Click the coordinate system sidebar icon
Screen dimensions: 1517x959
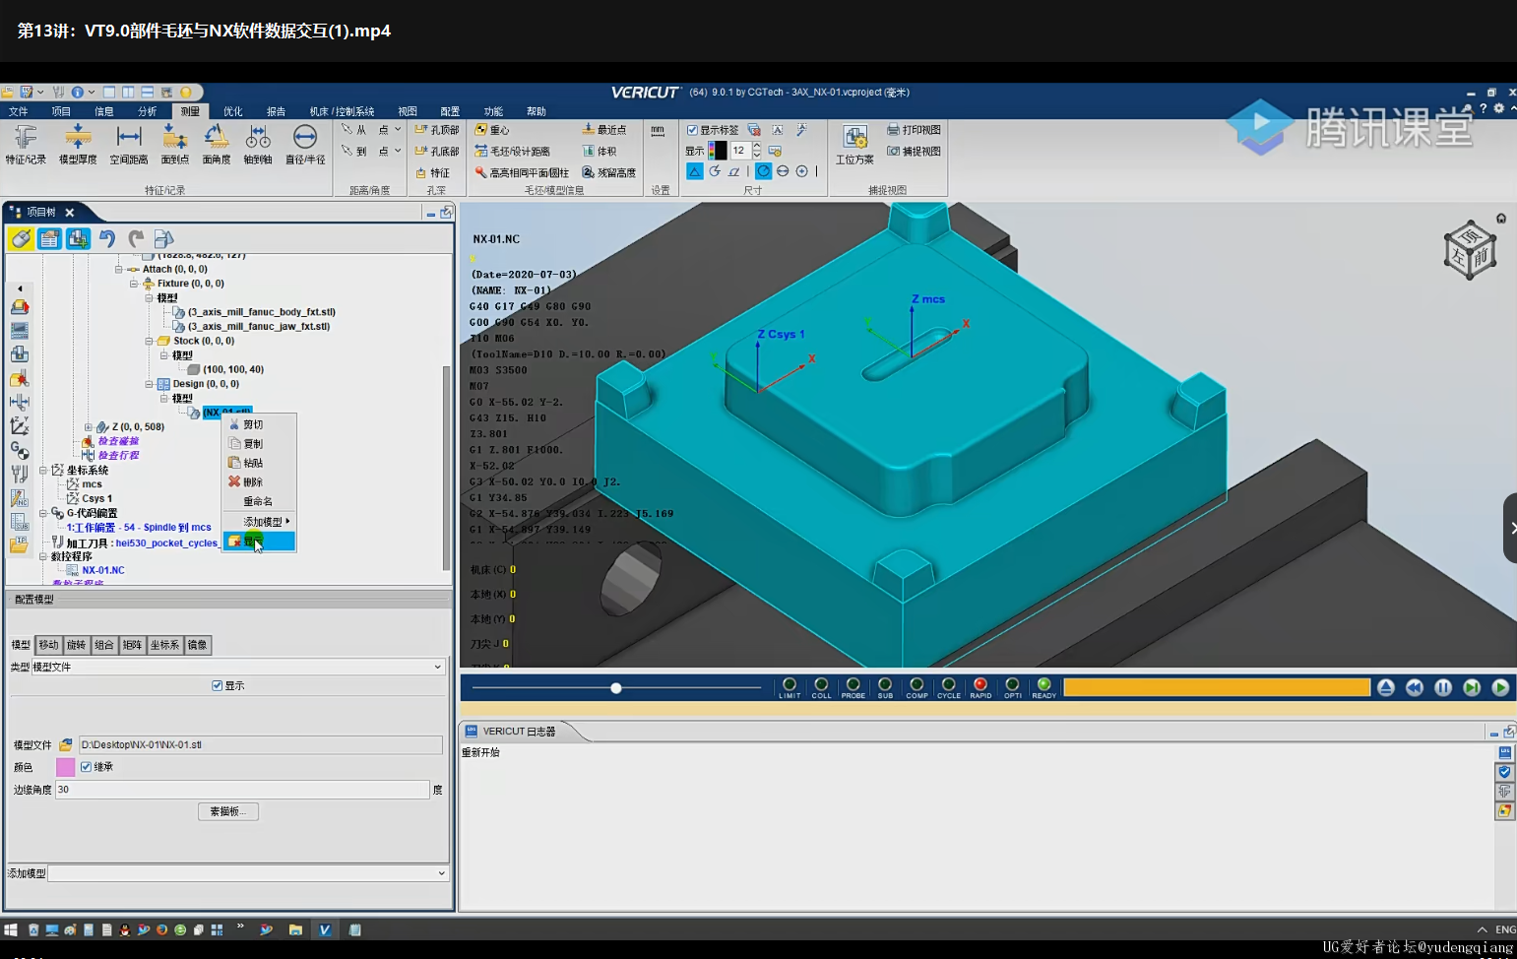pyautogui.click(x=19, y=426)
